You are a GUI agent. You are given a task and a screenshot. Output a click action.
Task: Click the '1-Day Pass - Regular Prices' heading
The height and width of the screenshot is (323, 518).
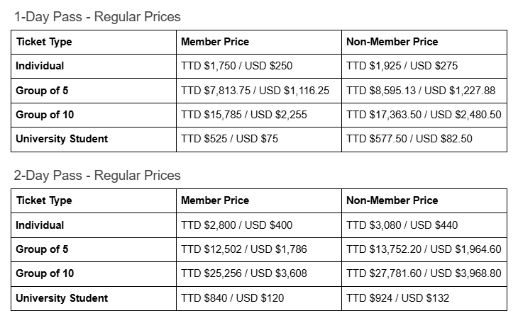(97, 17)
